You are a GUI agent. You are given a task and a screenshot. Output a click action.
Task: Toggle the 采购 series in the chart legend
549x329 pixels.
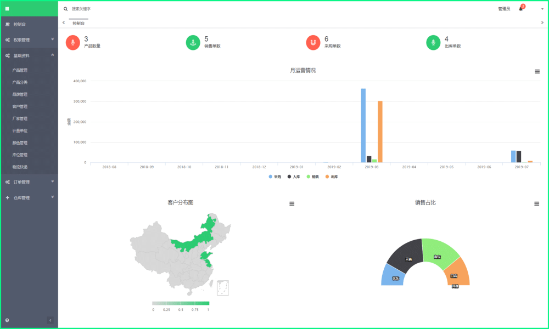[x=275, y=177]
